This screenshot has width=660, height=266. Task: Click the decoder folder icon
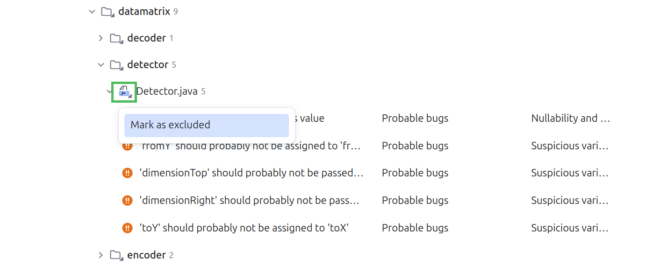[116, 38]
